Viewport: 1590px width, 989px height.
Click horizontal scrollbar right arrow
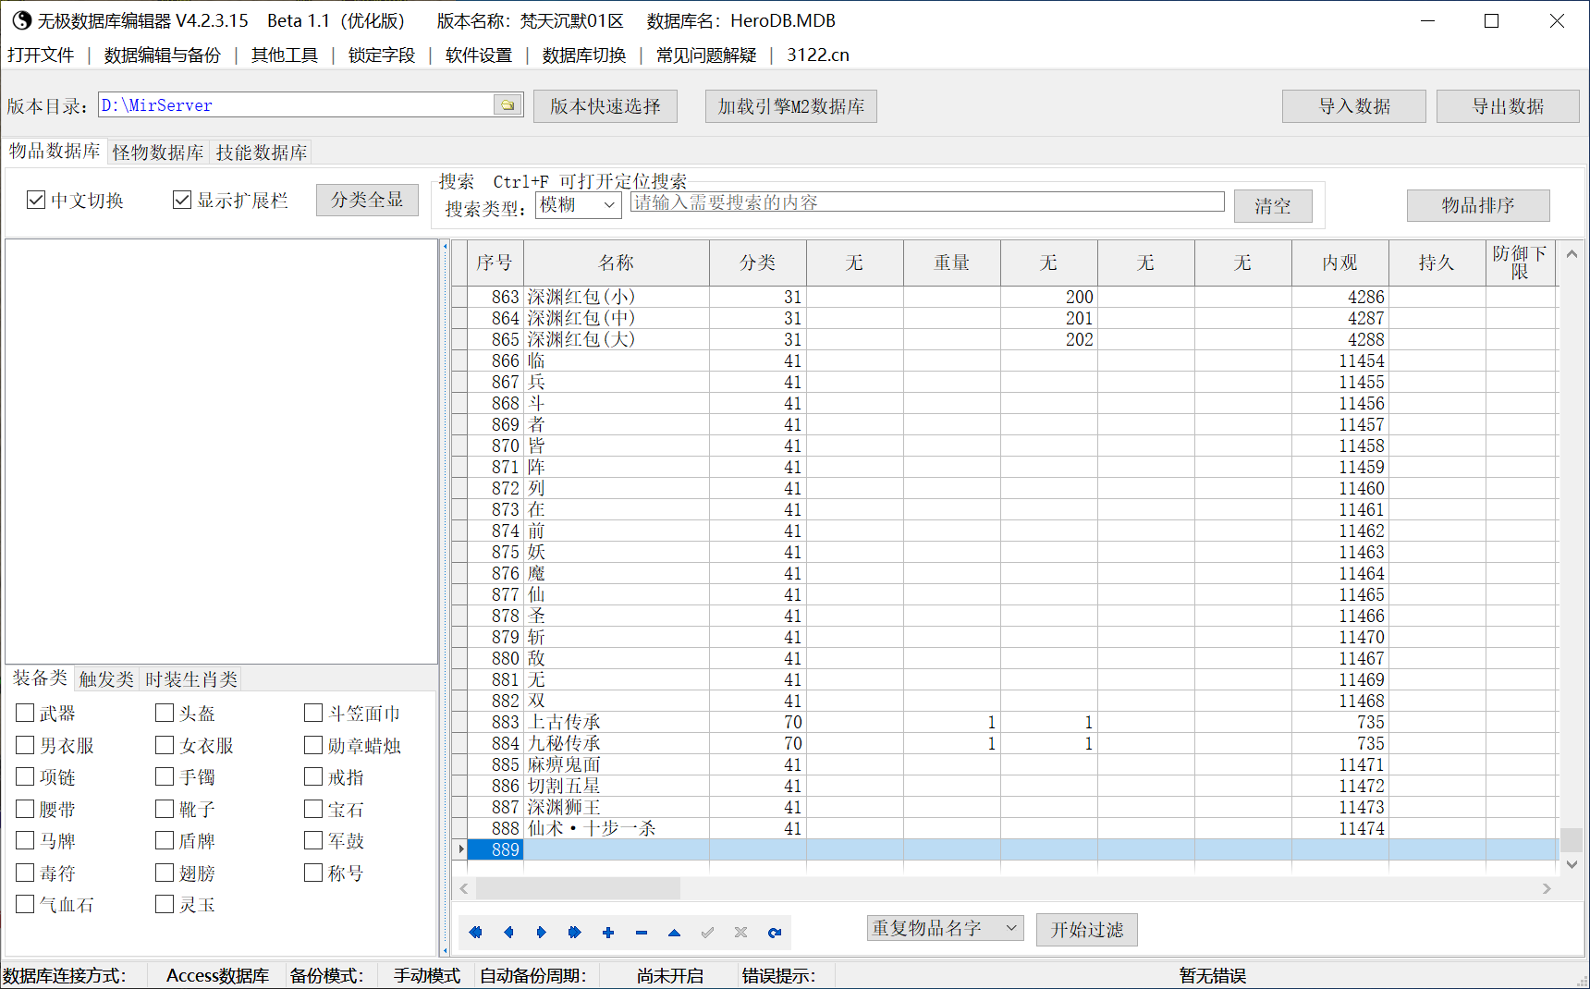click(1547, 888)
